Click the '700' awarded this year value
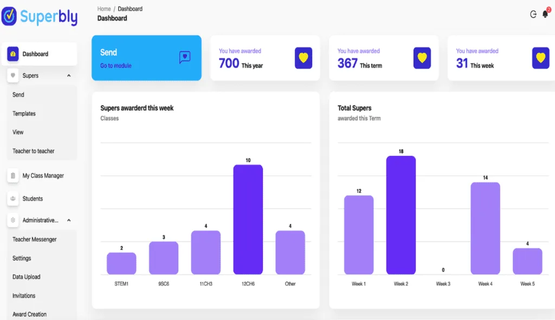Image resolution: width=555 pixels, height=320 pixels. [229, 63]
